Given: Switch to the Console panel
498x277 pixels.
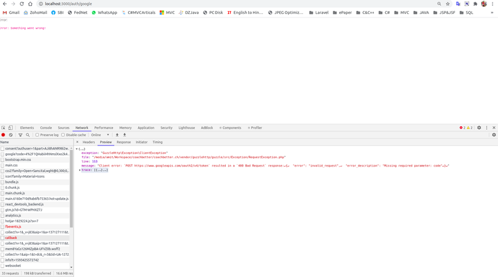Looking at the screenshot, I should pyautogui.click(x=46, y=128).
